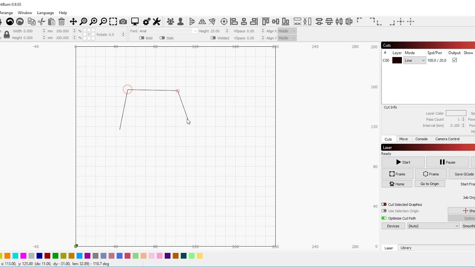Click the Go to Origin button
This screenshot has width=475, height=267.
coord(430,184)
